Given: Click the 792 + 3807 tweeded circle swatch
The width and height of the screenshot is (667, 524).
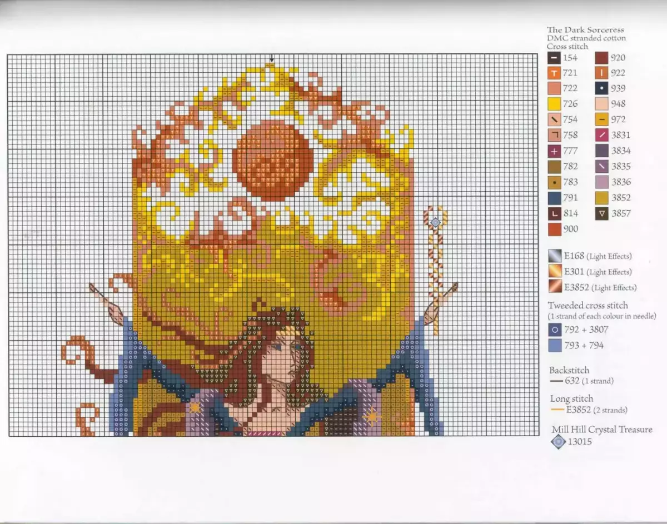Looking at the screenshot, I should (x=554, y=330).
